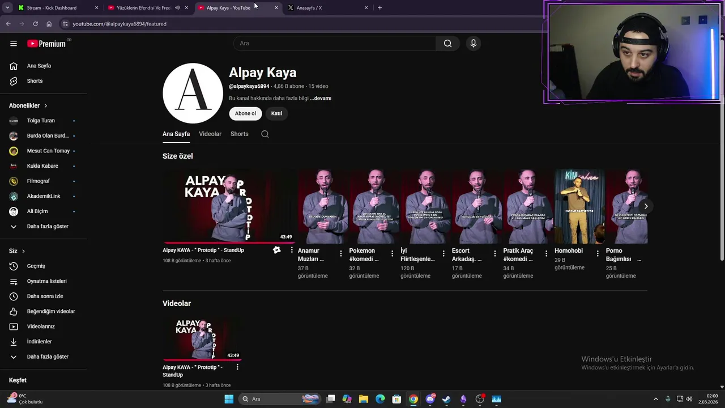Subscribe with the Abone ol button
Image resolution: width=725 pixels, height=408 pixels.
point(245,113)
